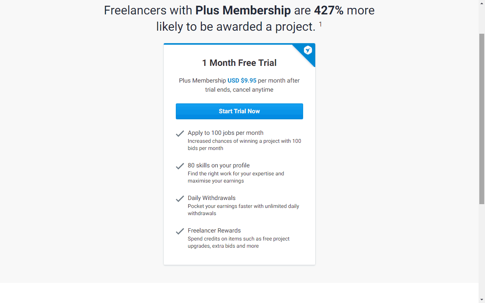Click checkmark beside 80 skills on profile
This screenshot has width=485, height=303.
click(x=180, y=166)
